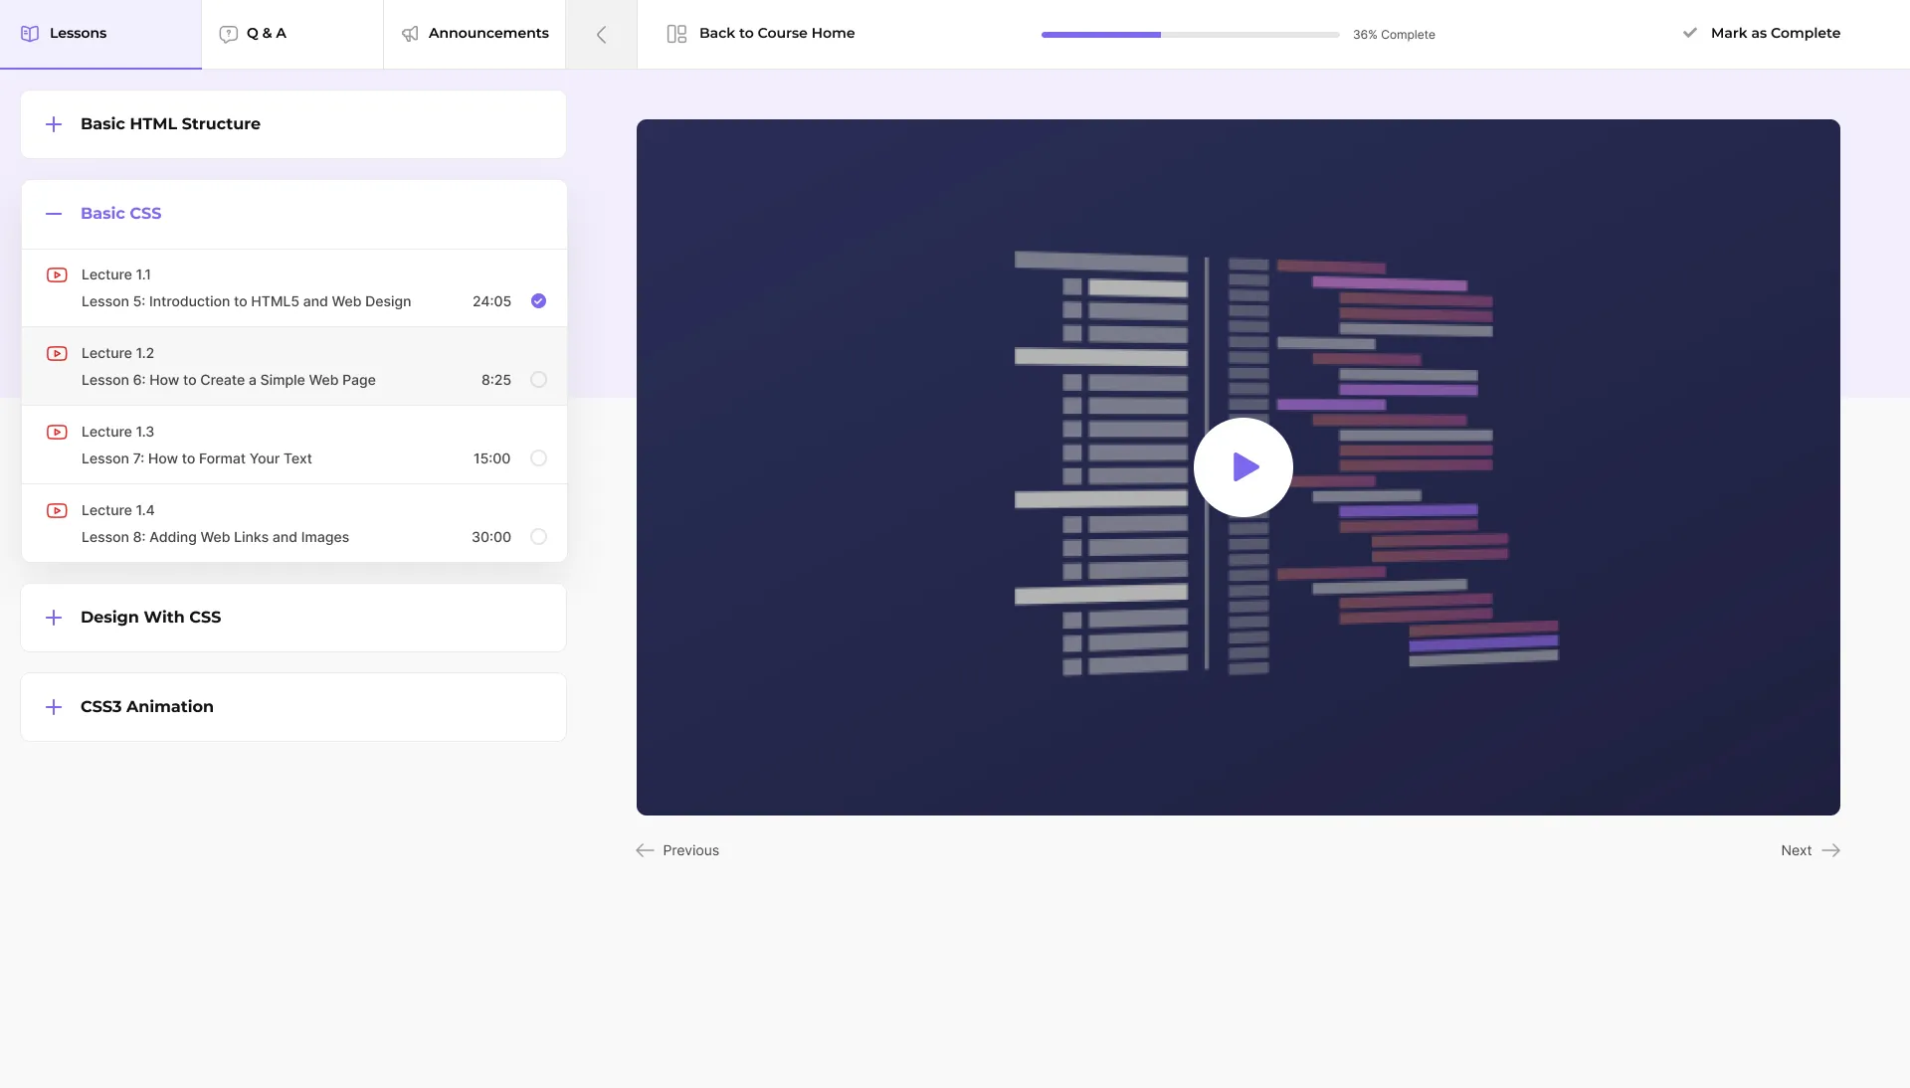Click the video icon for Lecture 1.4

click(58, 510)
